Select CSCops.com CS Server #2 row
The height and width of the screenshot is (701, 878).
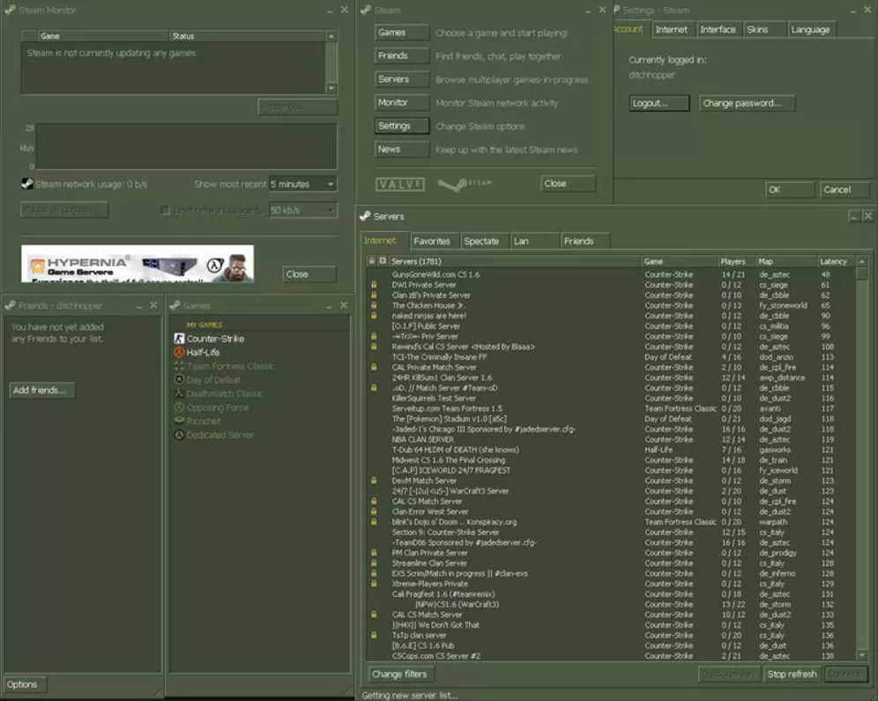pyautogui.click(x=611, y=656)
